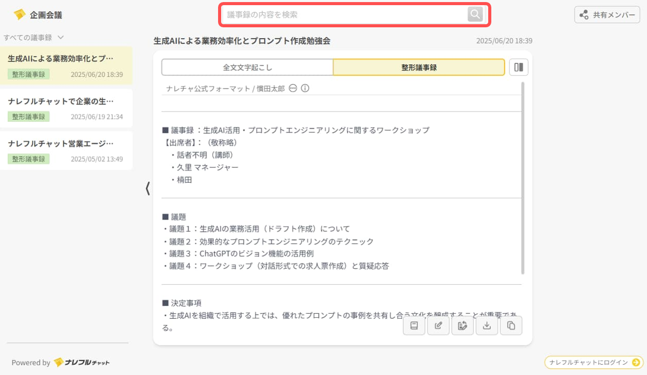The width and height of the screenshot is (647, 375).
Task: Copy the minutes using the copy icon
Action: pyautogui.click(x=511, y=325)
